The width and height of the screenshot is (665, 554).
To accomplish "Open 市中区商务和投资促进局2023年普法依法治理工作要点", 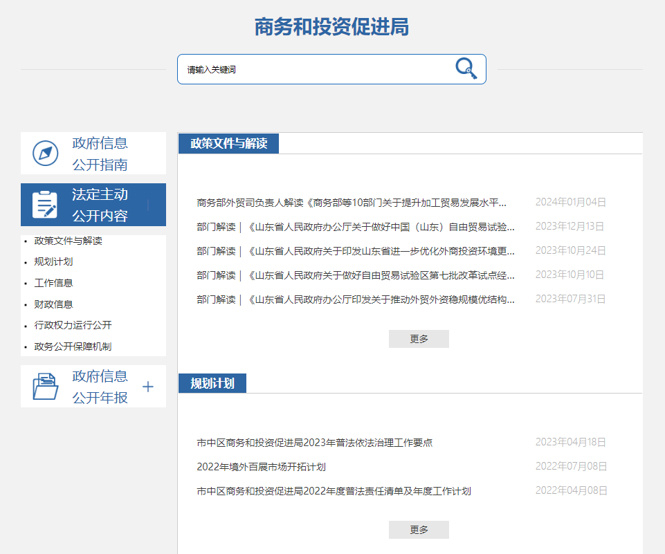I will click(x=315, y=443).
